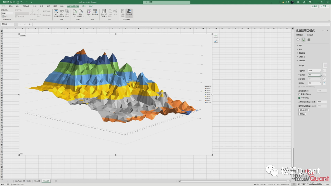Click the report filter field button at chart top-left

tap(23, 36)
